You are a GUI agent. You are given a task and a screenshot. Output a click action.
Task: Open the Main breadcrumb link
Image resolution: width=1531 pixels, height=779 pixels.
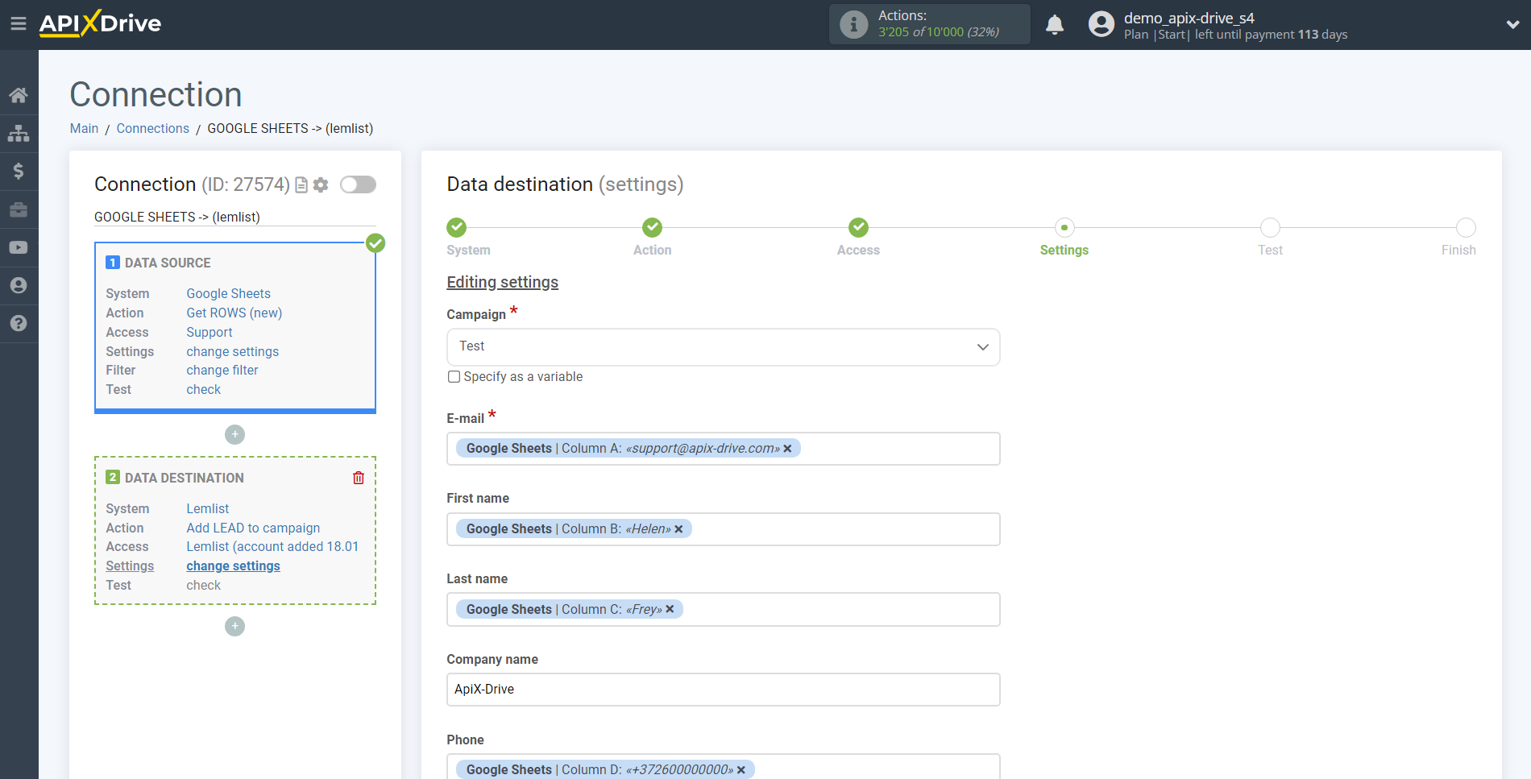click(84, 128)
